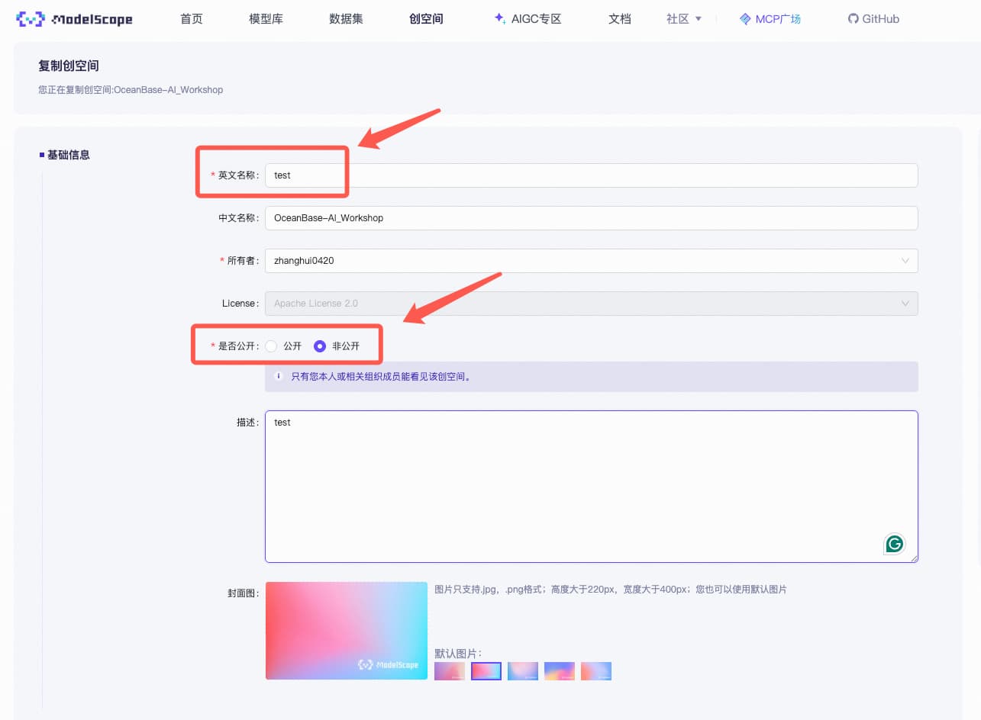Image resolution: width=981 pixels, height=720 pixels.
Task: Click the AIGC专区 sparkle icon
Action: coord(499,18)
